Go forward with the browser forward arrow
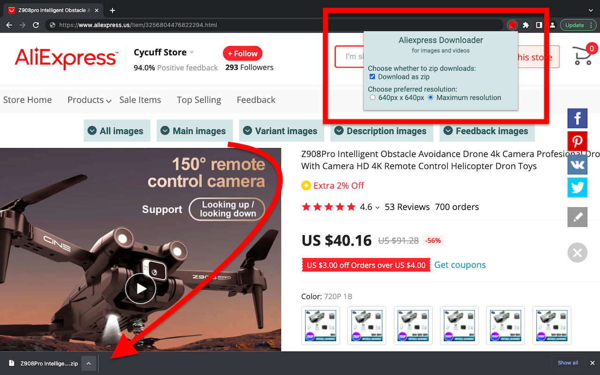This screenshot has width=600, height=375. [x=22, y=25]
